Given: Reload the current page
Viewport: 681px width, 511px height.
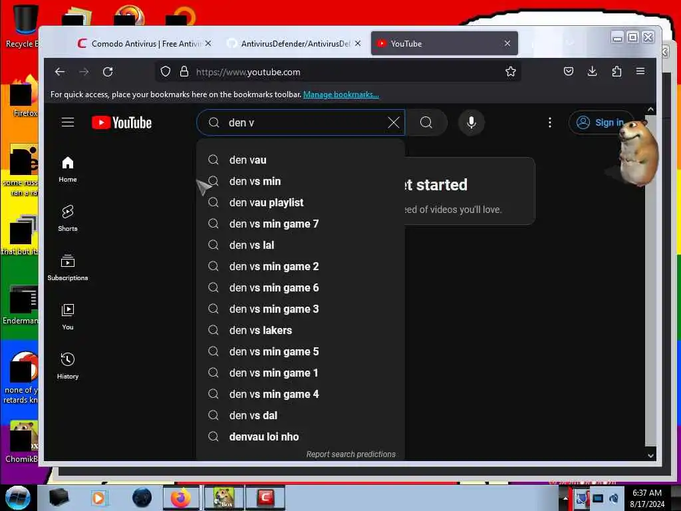Looking at the screenshot, I should [x=108, y=72].
